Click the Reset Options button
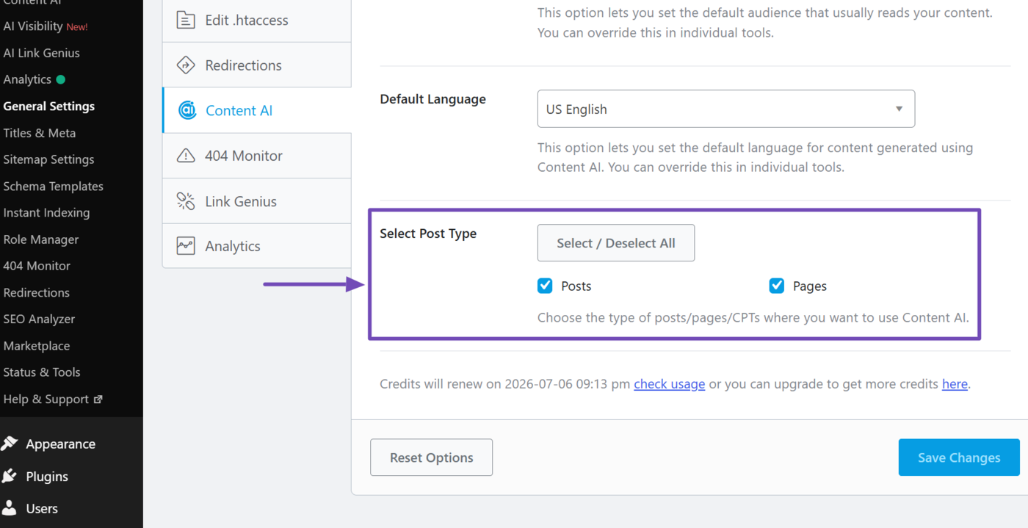This screenshot has height=528, width=1028. 431,458
